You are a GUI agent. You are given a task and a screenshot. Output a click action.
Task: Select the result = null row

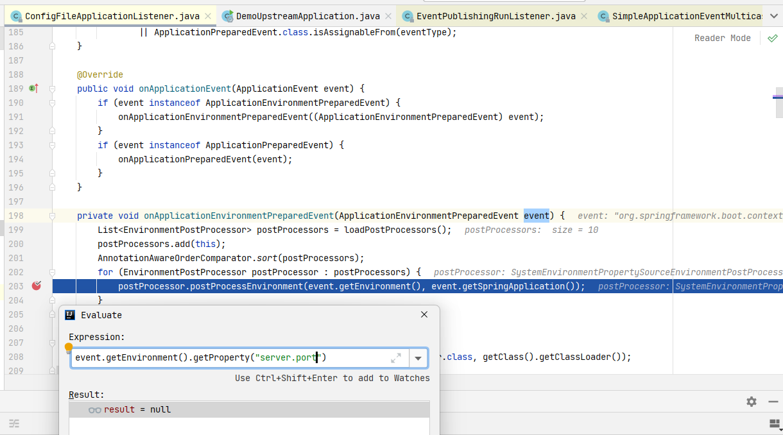coord(249,409)
